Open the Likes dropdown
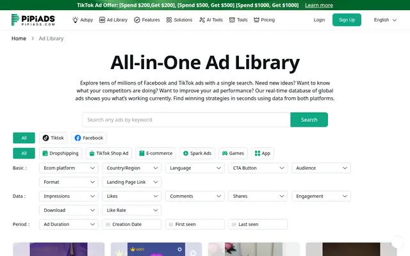 [x=132, y=196]
